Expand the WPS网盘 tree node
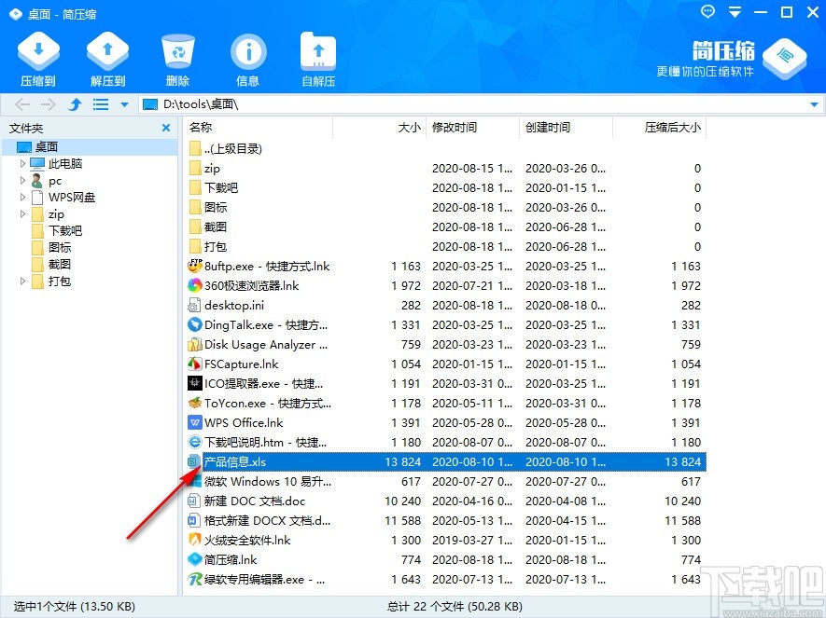The image size is (826, 618). (x=21, y=197)
